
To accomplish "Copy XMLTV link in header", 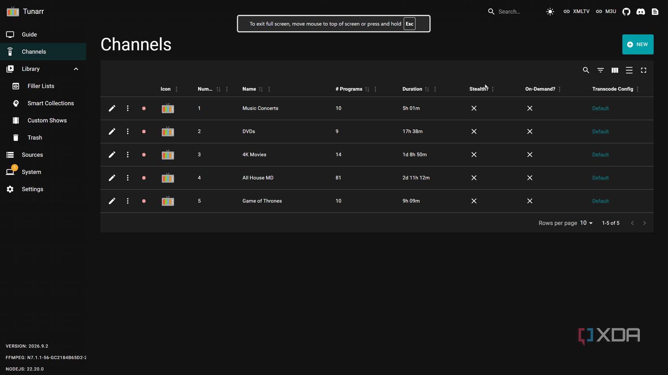I will pyautogui.click(x=576, y=12).
